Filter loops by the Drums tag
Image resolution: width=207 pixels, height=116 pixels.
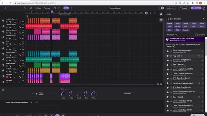click(186, 23)
